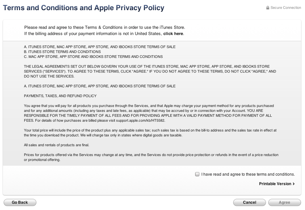This screenshot has height=210, width=305.
Task: Click 'C. MAC APP STORE' terms line
Action: 93,57
